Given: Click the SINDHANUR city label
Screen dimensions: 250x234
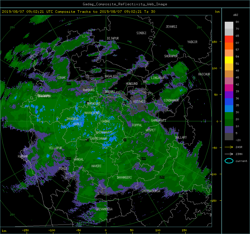Looking at the screenshot, I should coord(171,100).
